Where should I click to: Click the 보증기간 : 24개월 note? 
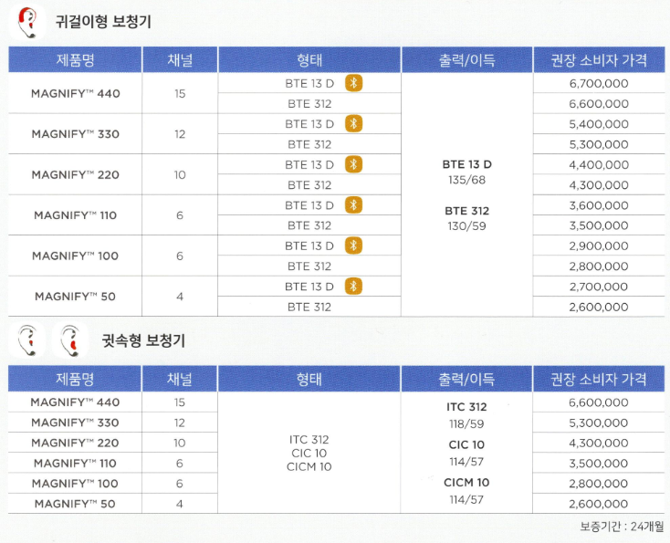click(623, 527)
